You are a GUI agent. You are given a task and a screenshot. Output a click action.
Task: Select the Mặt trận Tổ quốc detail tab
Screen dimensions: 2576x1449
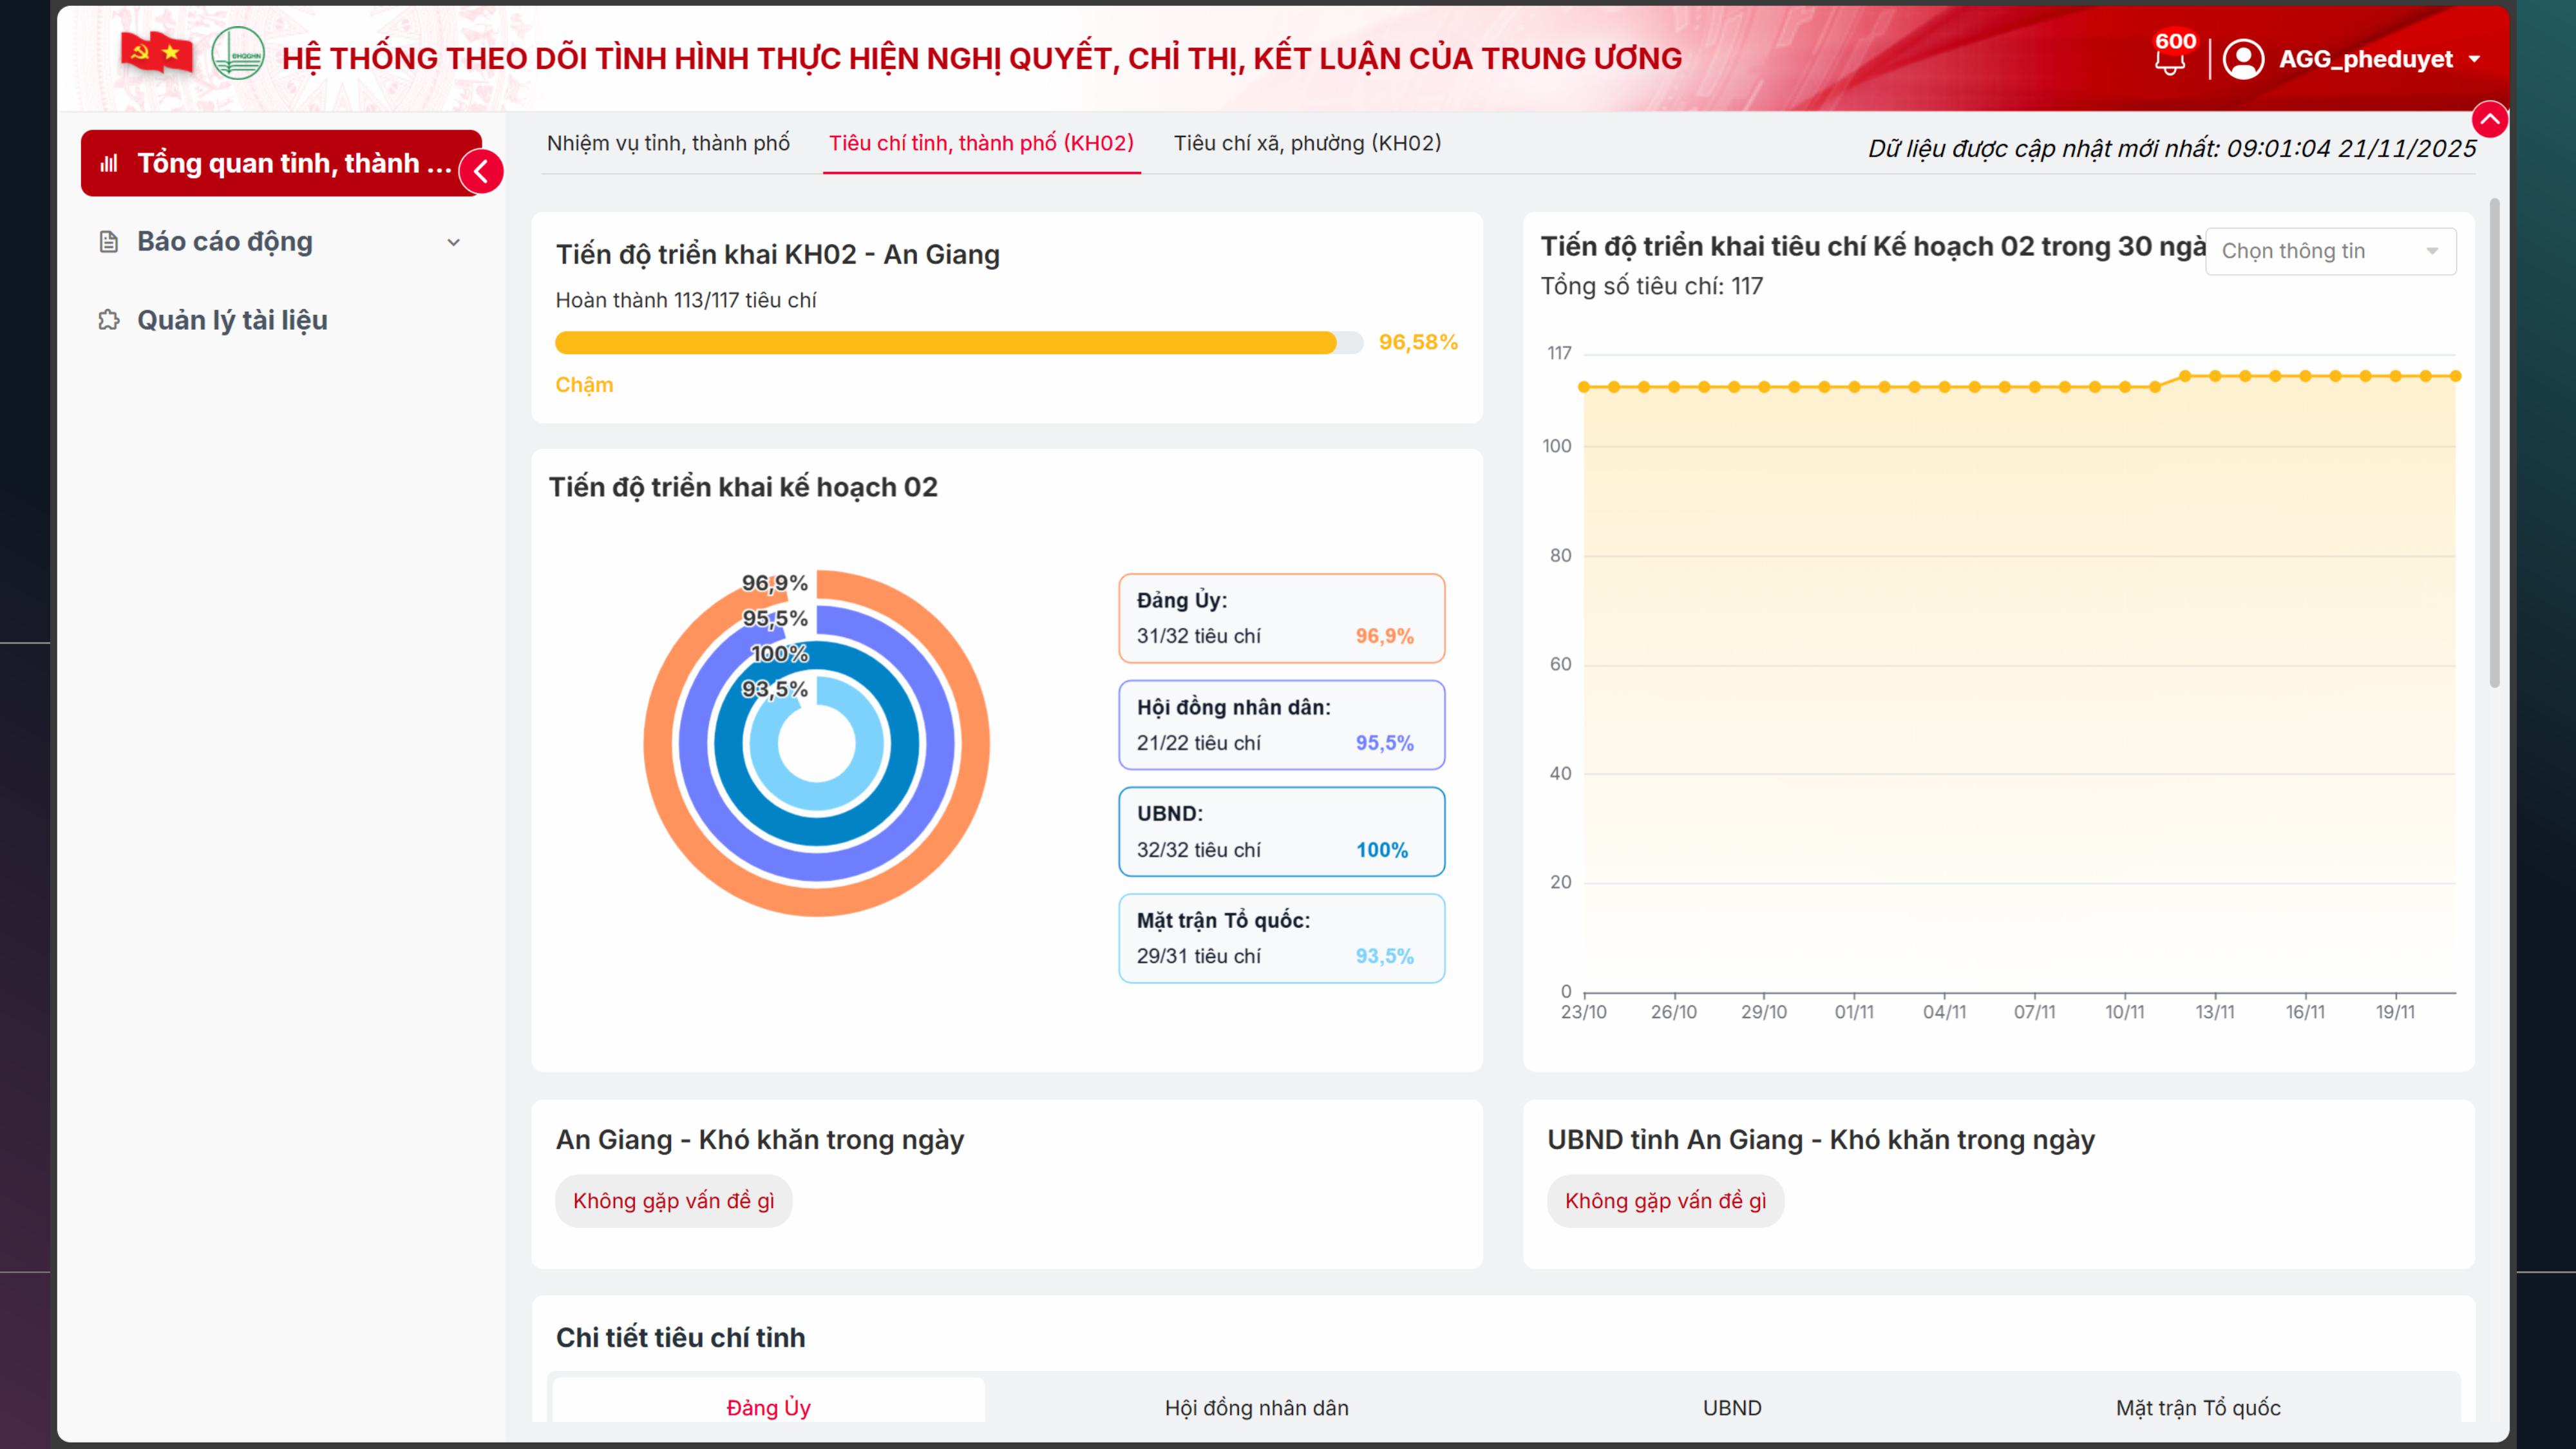[2197, 1407]
